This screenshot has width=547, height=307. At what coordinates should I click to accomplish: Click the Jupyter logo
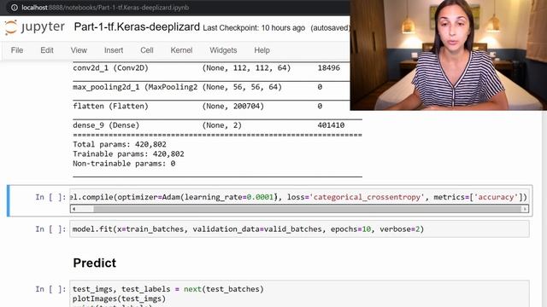point(34,27)
